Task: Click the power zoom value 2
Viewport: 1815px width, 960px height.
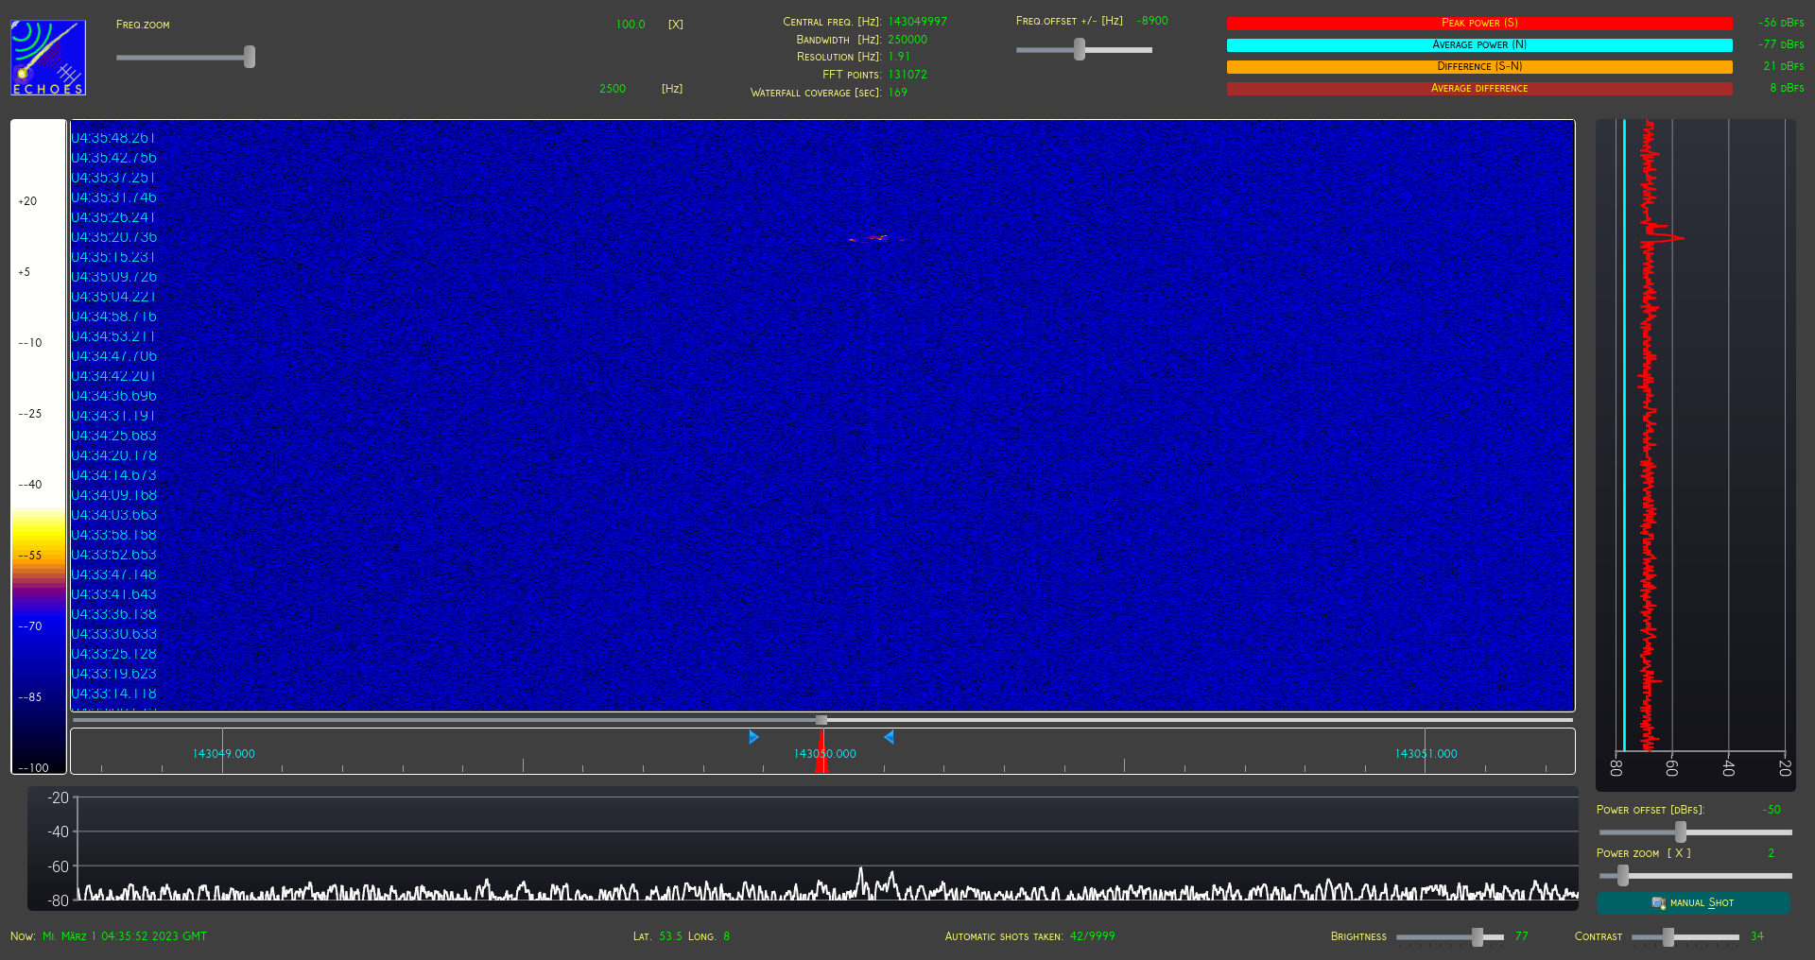Action: click(x=1772, y=853)
